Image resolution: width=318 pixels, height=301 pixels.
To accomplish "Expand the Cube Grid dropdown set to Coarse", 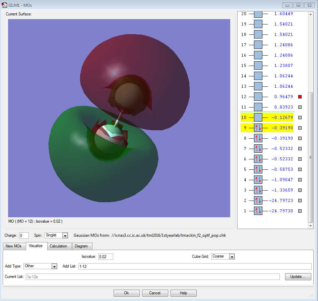I will [232, 256].
